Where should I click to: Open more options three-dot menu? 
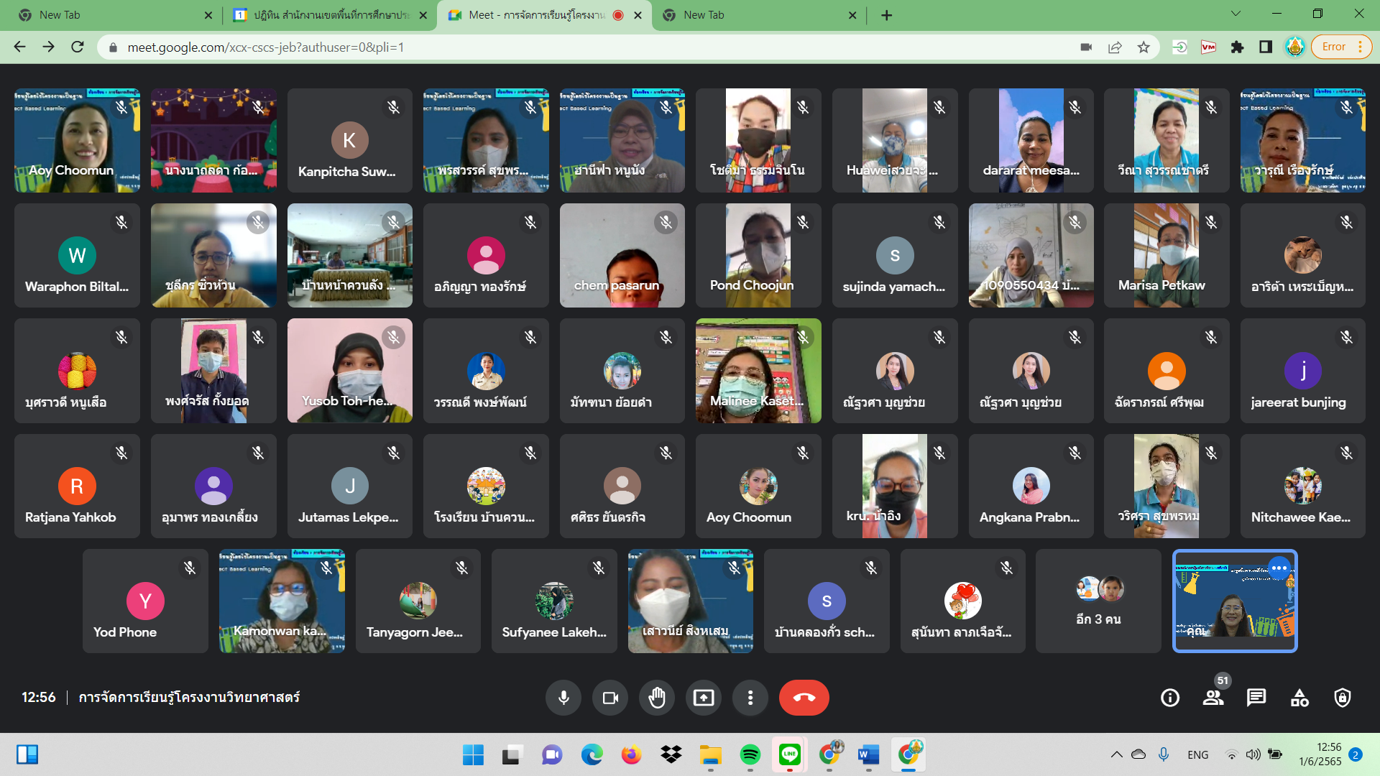pos(750,698)
